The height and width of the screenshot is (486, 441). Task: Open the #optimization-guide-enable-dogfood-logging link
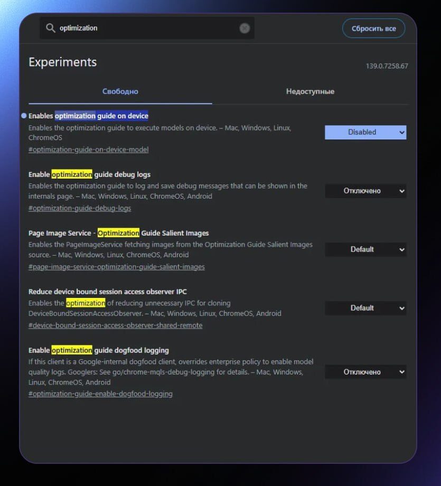point(100,394)
